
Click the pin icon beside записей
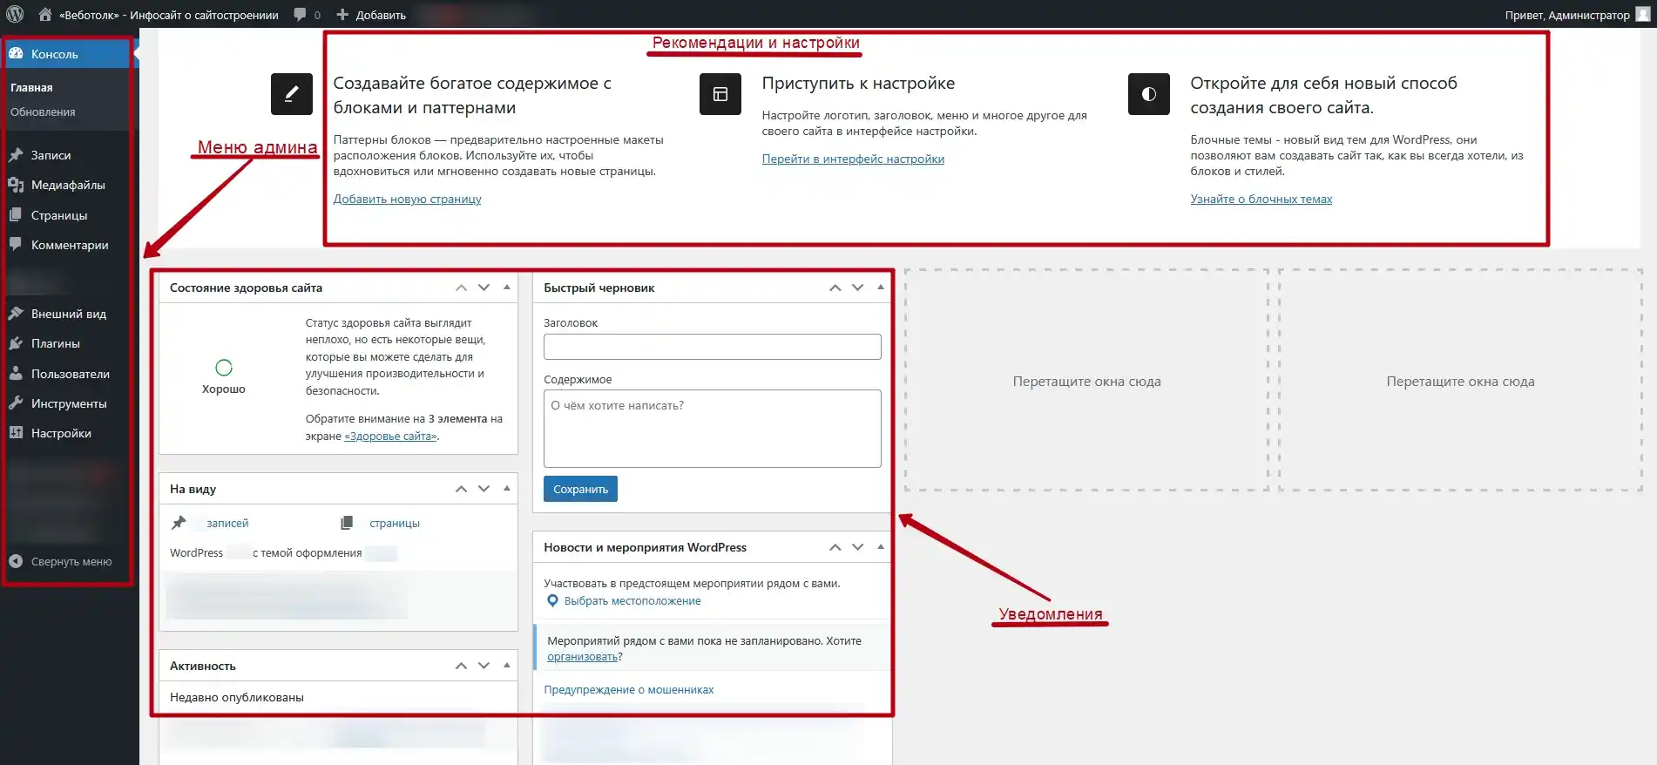pos(179,523)
